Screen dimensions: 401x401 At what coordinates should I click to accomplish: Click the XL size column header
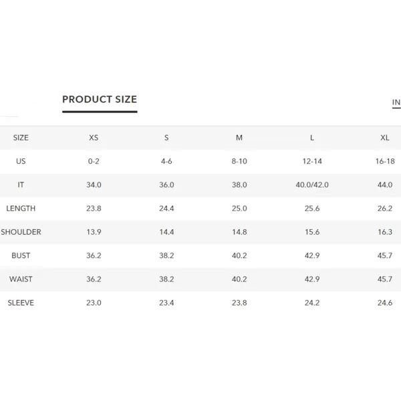point(385,138)
